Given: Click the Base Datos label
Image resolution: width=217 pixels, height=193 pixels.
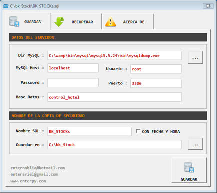Looking at the screenshot, I should click(x=30, y=97).
